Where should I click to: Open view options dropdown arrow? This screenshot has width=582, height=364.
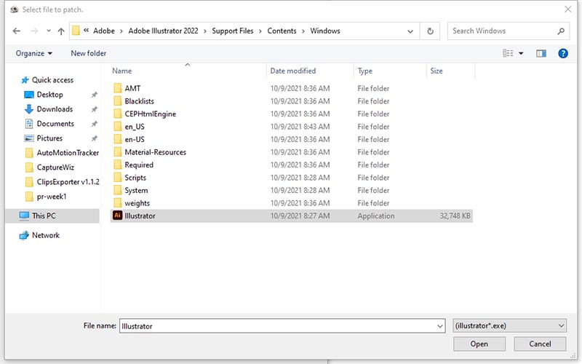point(521,53)
